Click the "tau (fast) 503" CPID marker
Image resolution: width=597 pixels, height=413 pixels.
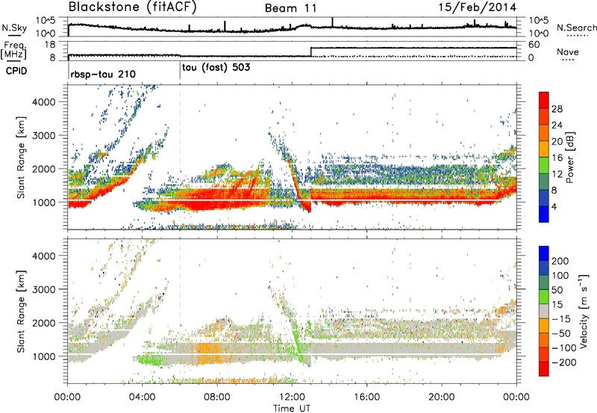point(216,68)
